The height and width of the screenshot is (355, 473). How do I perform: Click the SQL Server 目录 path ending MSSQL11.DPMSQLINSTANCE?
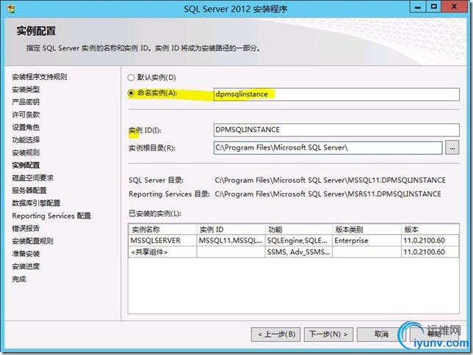click(331, 180)
